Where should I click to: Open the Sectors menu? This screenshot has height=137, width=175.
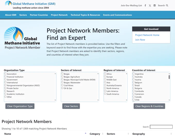click(23, 15)
